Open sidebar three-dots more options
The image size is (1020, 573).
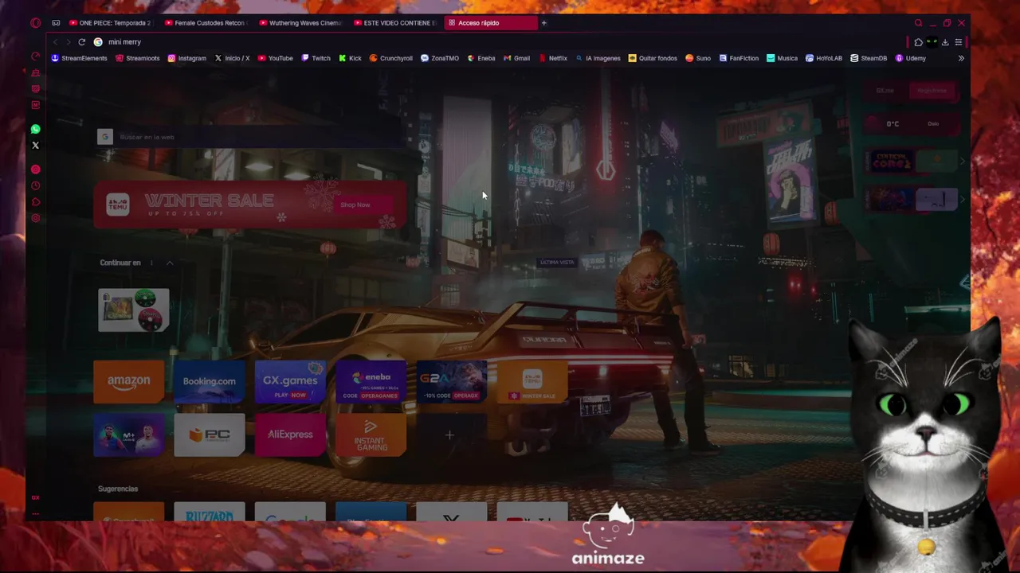click(35, 514)
